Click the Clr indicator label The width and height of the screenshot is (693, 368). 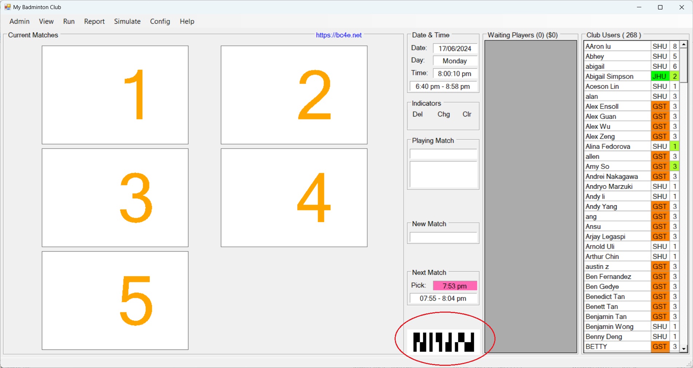[467, 114]
